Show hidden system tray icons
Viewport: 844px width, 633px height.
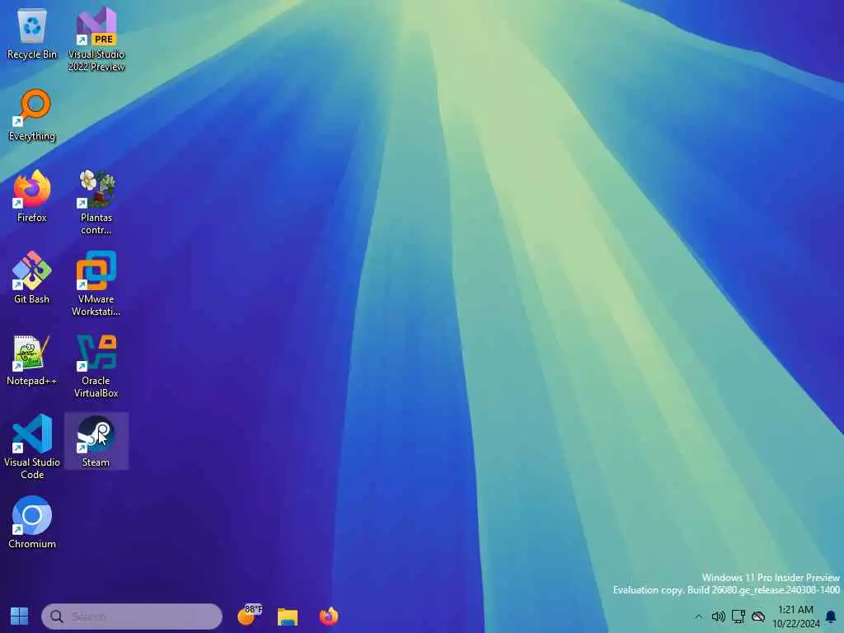pyautogui.click(x=699, y=617)
